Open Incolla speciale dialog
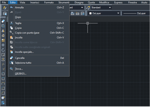 [x=39, y=52]
